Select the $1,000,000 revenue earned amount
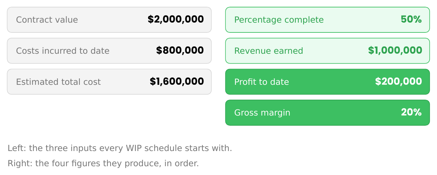This screenshot has height=175, width=437. (x=395, y=51)
